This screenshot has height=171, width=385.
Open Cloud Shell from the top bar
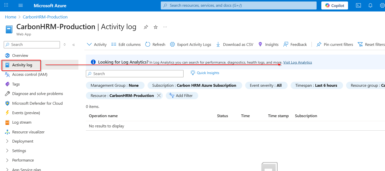point(359,5)
